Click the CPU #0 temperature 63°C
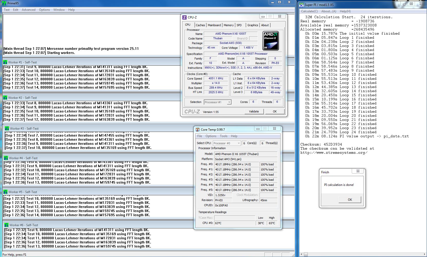Image resolution: width=427 pixels, height=257 pixels. pyautogui.click(x=235, y=223)
